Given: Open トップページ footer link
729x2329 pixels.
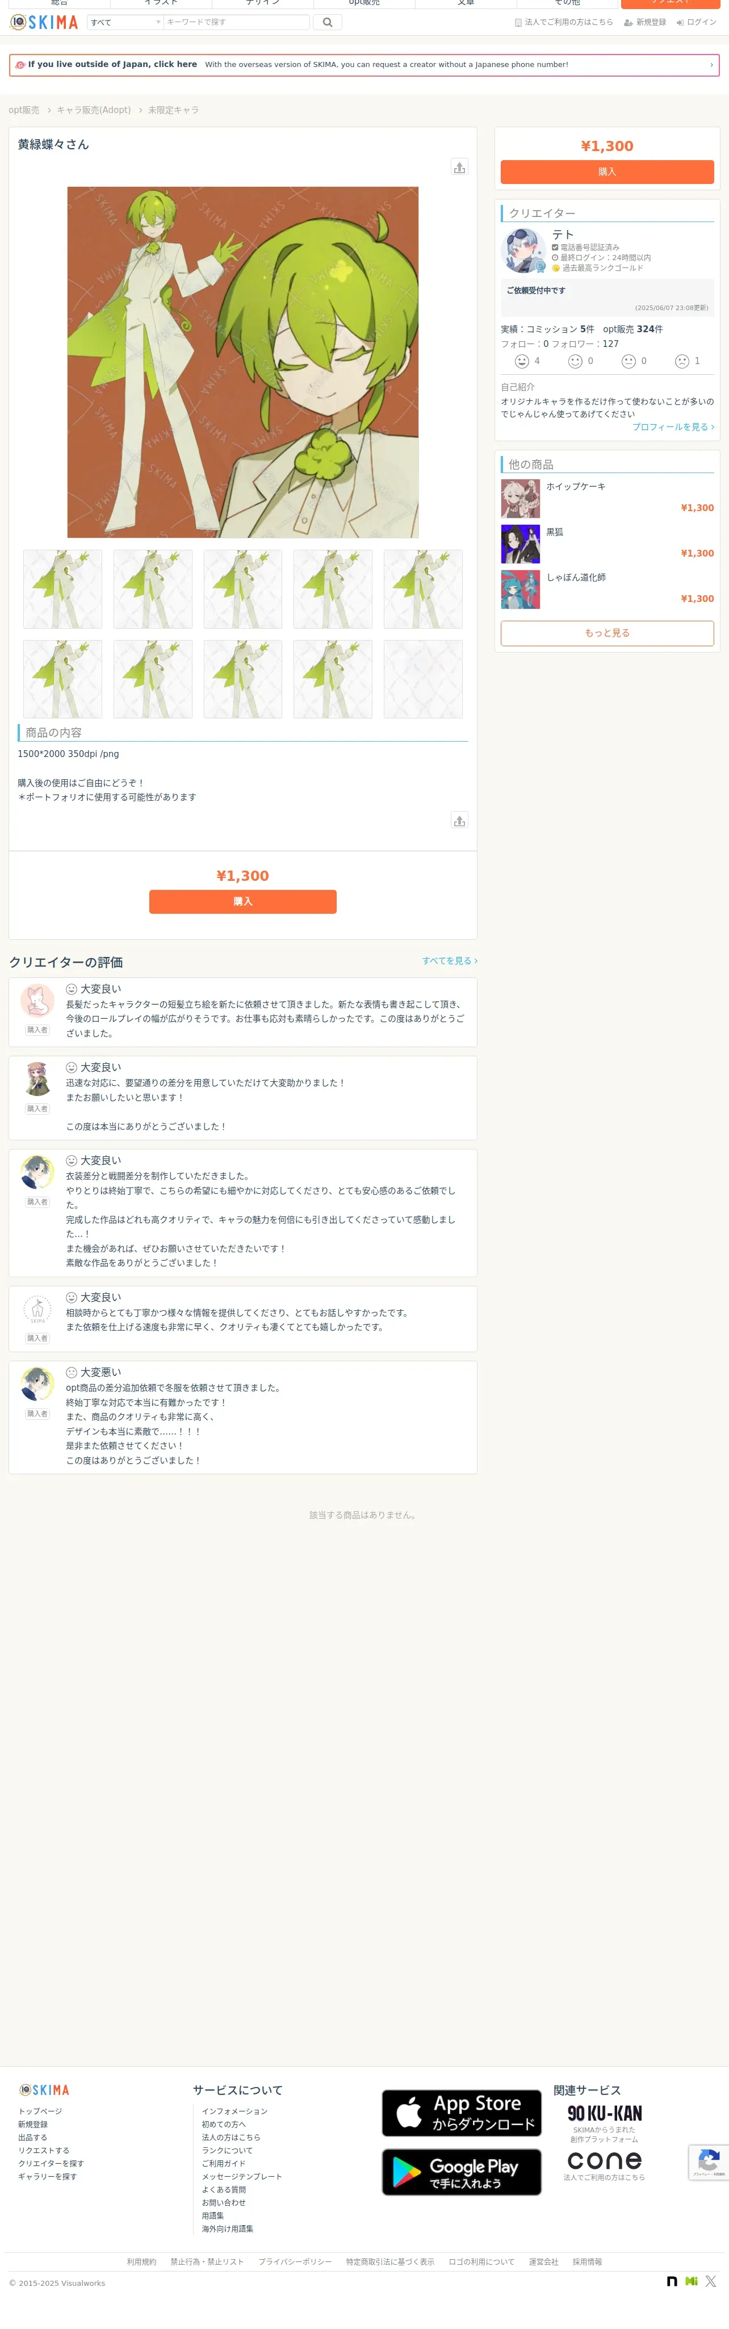Looking at the screenshot, I should tap(41, 2111).
